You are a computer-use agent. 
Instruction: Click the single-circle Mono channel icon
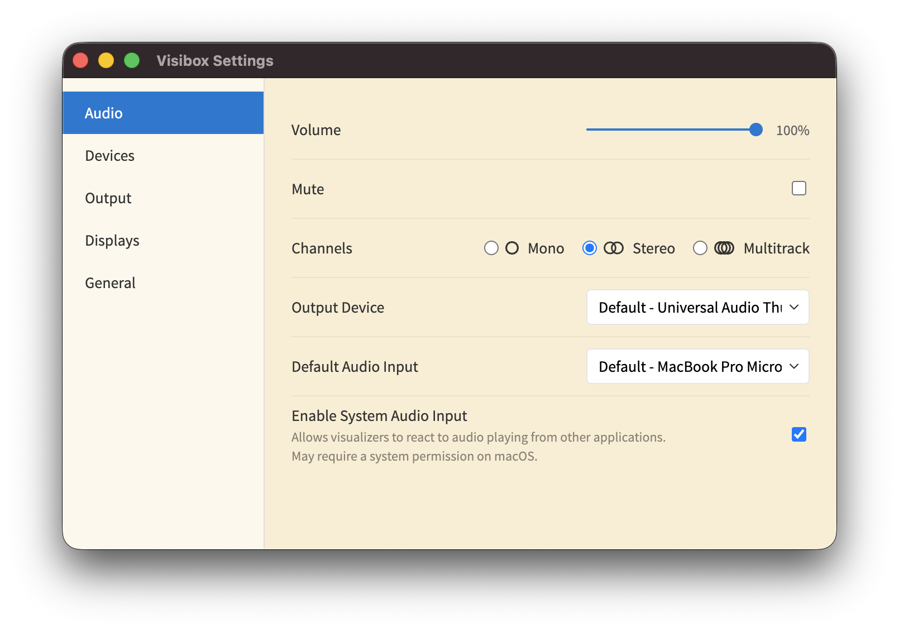click(x=511, y=248)
